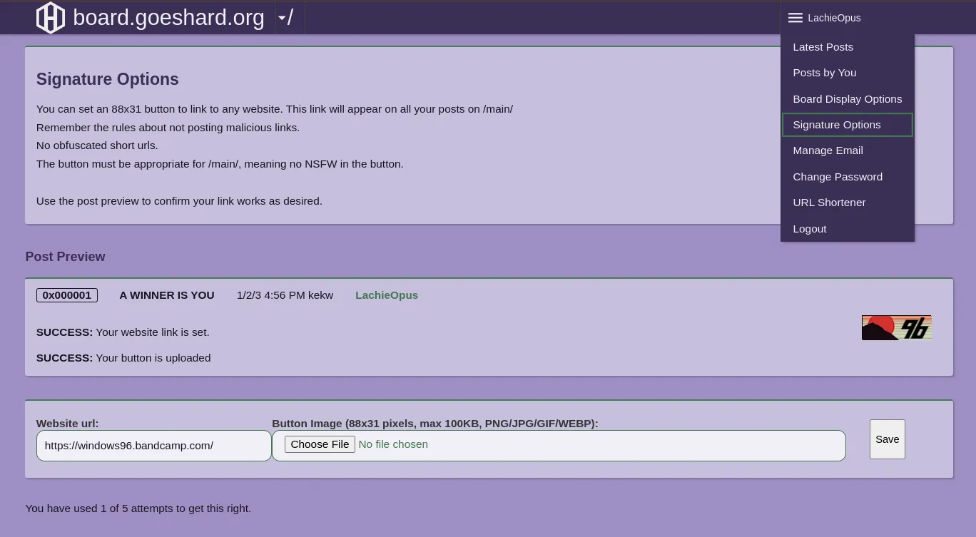
Task: Select Posts by You menu item
Action: (824, 73)
